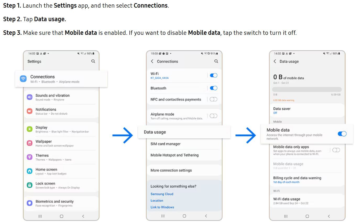Disable the Bluetooth switch
Screen dimensions: 358x224
(214, 88)
